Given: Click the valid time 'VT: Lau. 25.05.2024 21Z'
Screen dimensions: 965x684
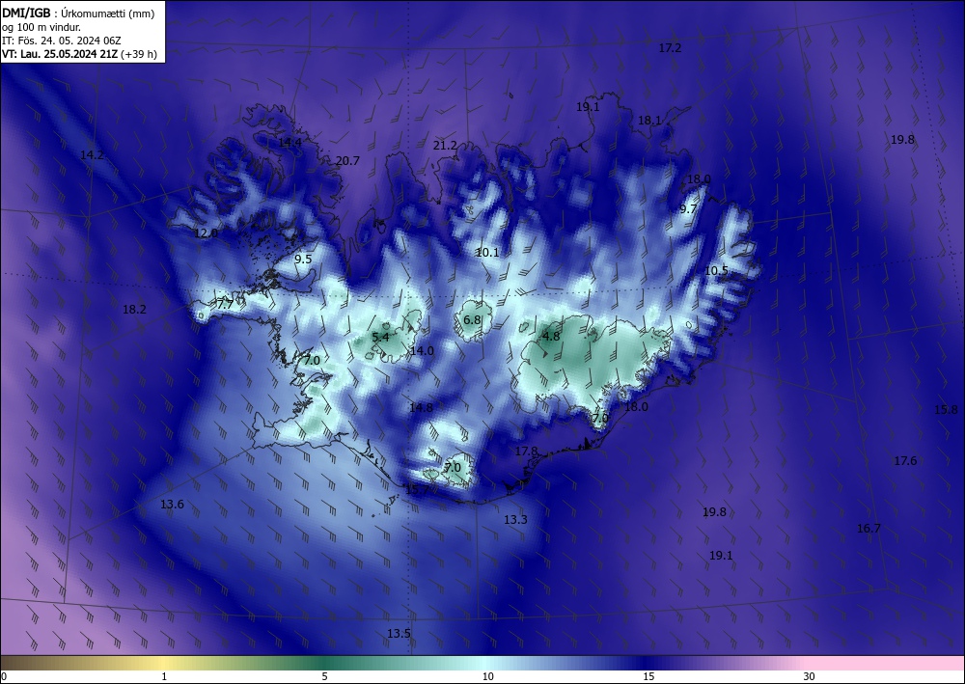Looking at the screenshot, I should point(60,54).
